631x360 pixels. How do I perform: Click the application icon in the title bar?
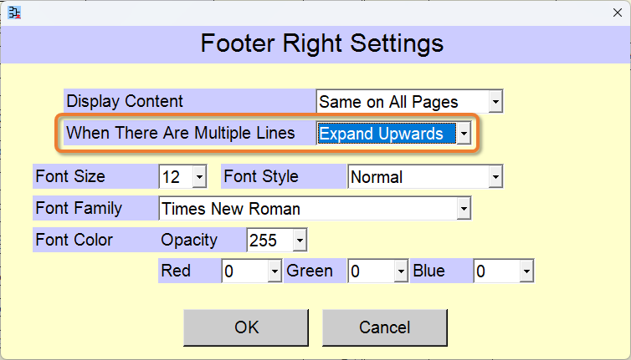pyautogui.click(x=14, y=13)
